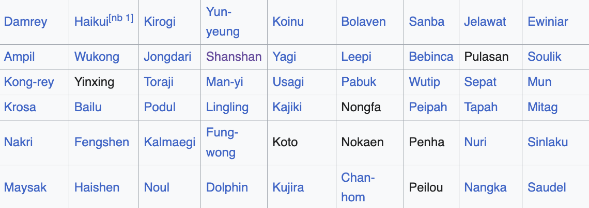This screenshot has height=208, width=589.
Task: Click the Wutip link
Action: coord(424,82)
